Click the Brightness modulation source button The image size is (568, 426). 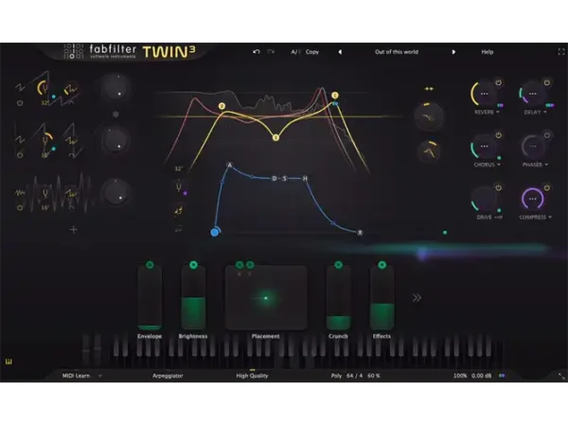click(193, 265)
